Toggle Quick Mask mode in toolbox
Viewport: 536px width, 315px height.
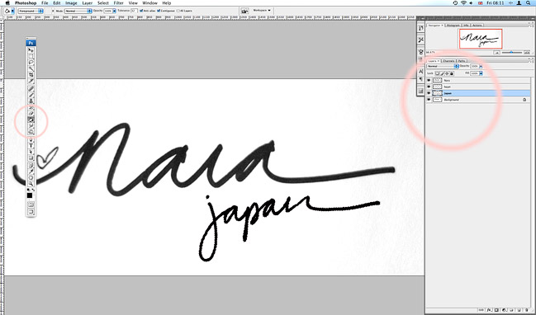click(31, 204)
